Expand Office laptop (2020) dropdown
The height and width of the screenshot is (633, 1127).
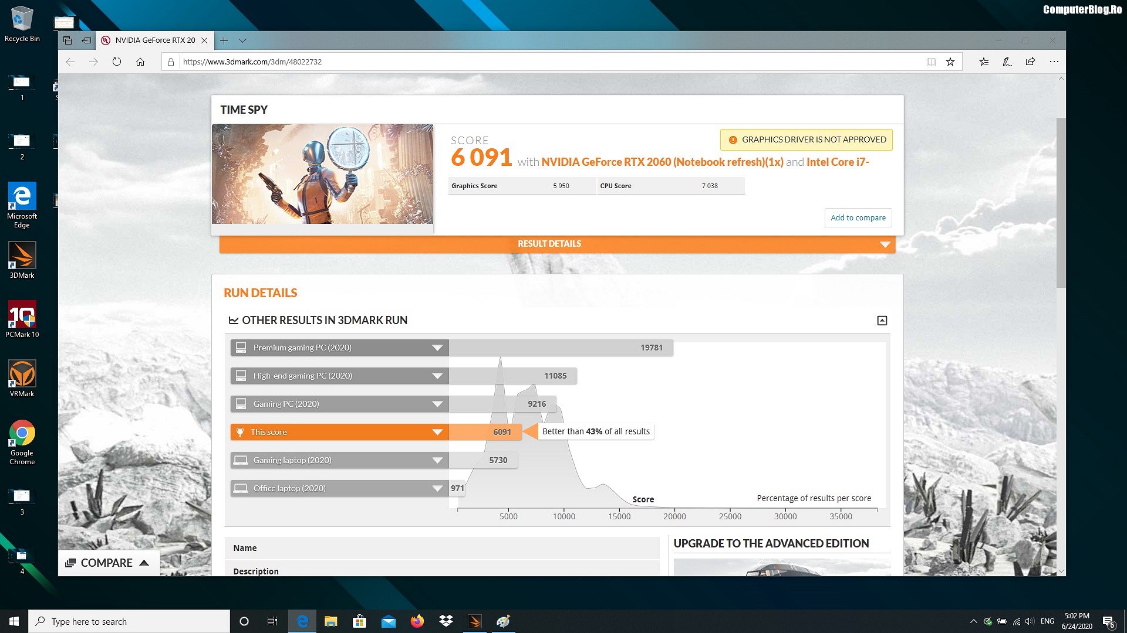tap(437, 488)
